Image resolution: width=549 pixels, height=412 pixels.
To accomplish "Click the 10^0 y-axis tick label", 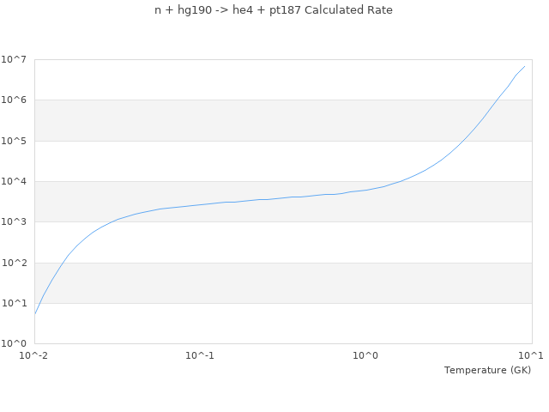I will 16,343.
